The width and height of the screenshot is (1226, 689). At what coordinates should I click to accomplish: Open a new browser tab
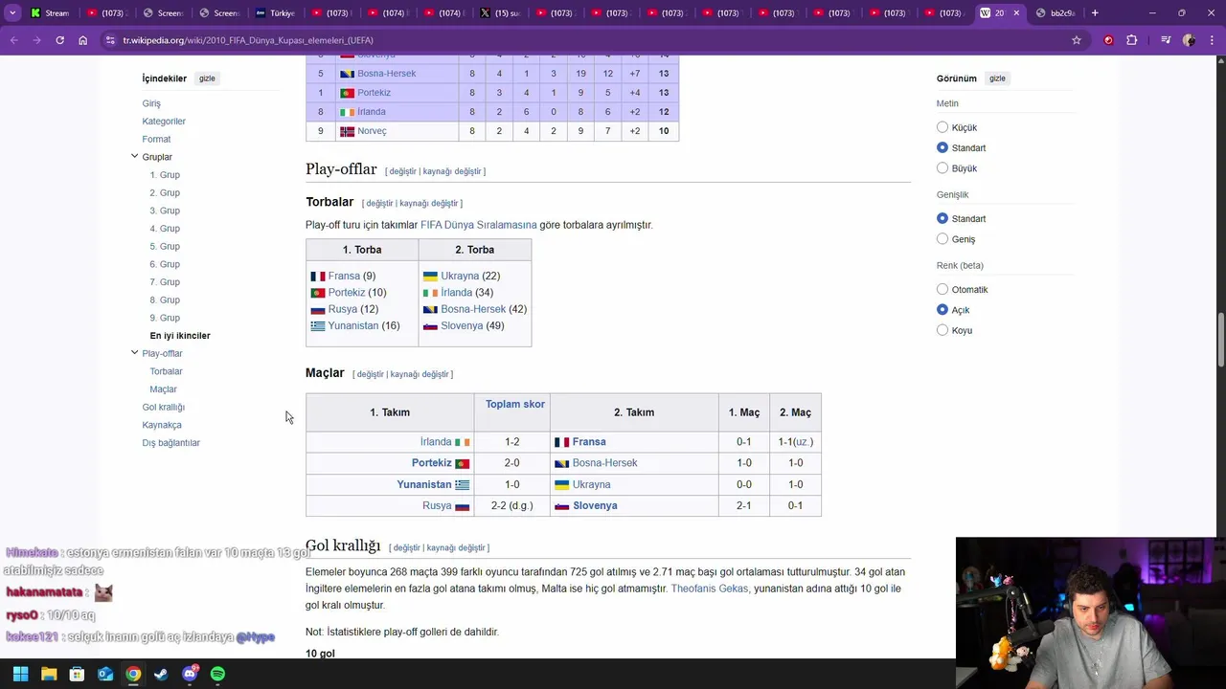click(x=1095, y=12)
